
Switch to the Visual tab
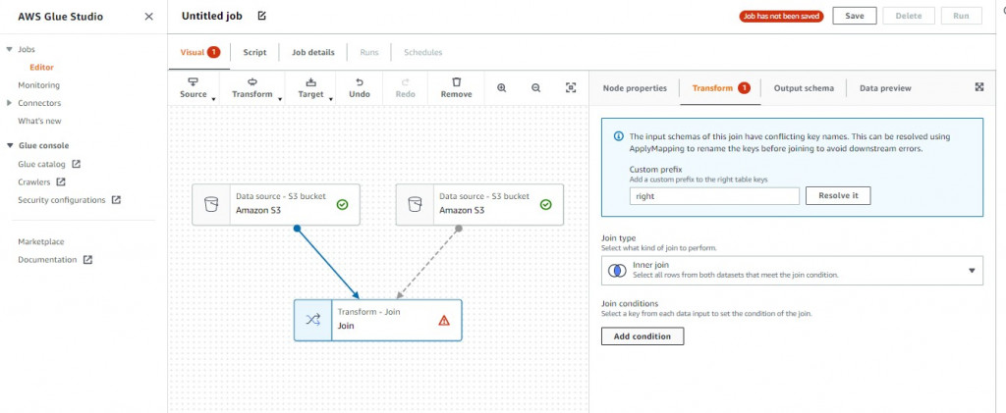(x=199, y=53)
